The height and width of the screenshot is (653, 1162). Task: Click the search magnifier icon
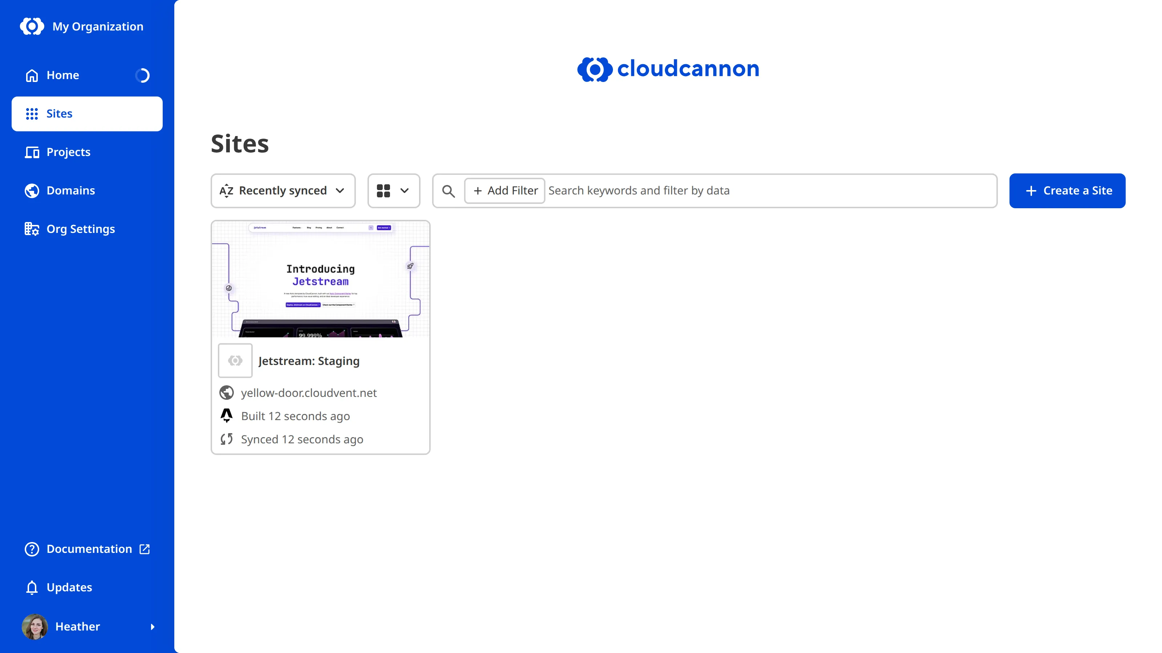448,190
